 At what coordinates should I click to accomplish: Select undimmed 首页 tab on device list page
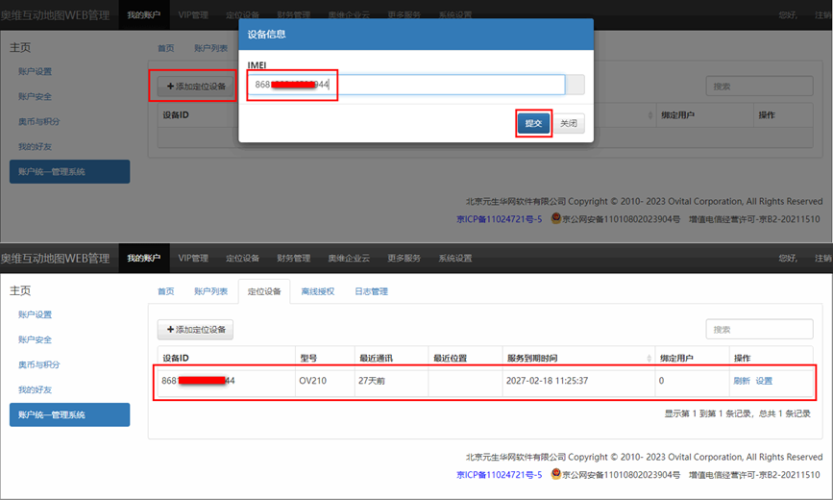166,291
